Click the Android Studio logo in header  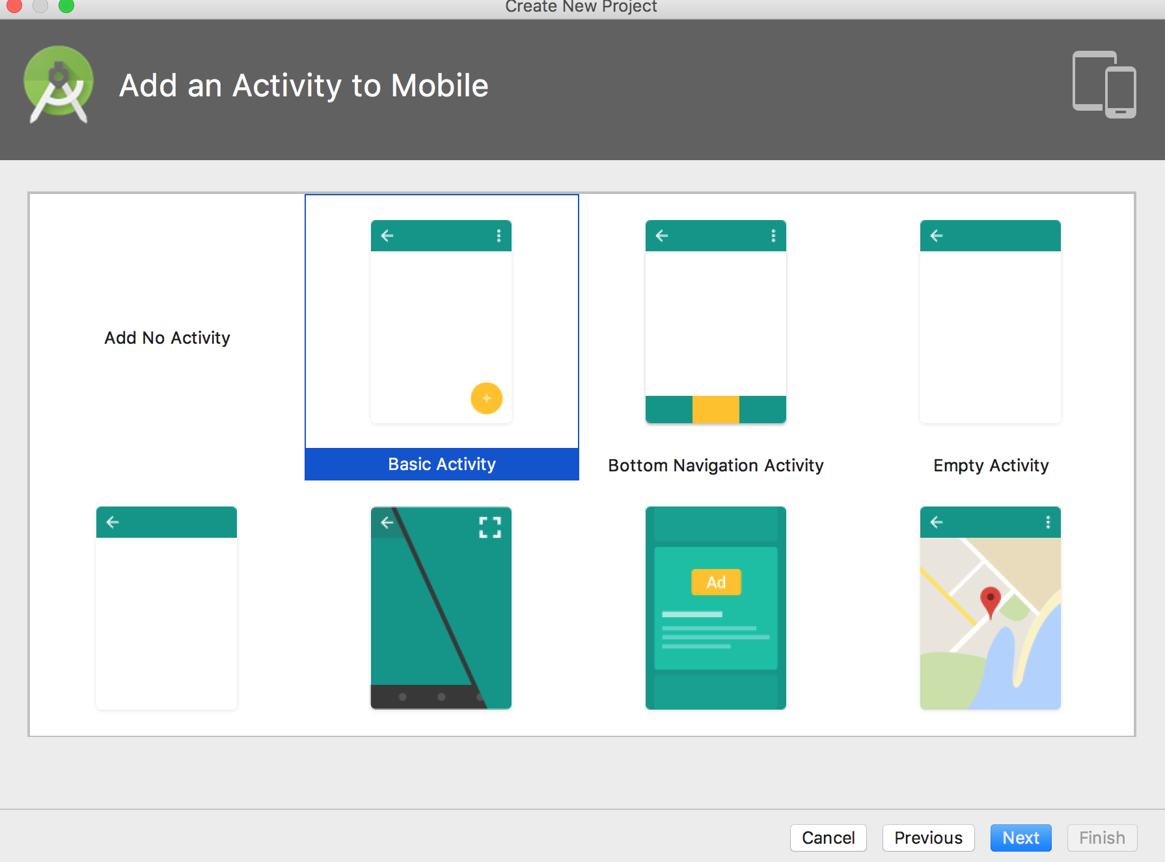pos(59,85)
